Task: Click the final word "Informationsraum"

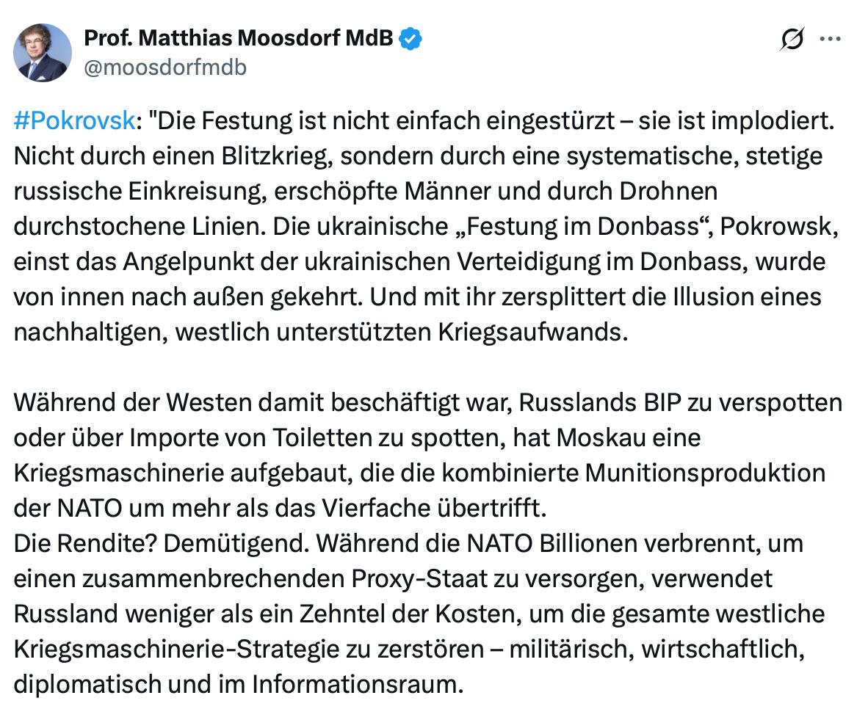Action: tap(358, 683)
